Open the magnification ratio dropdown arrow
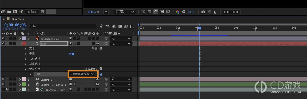Image resolution: width=307 pixels, height=99 pixels. (106, 12)
